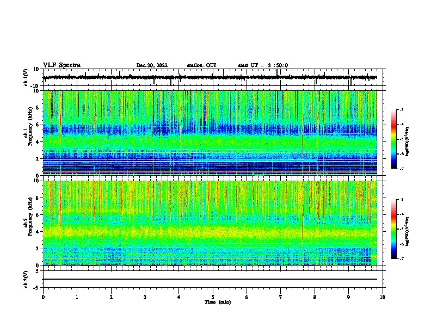Viewport: 431px width, 333px height.
Task: Click the 'ch.3(V)' axis label
Action: click(x=26, y=279)
